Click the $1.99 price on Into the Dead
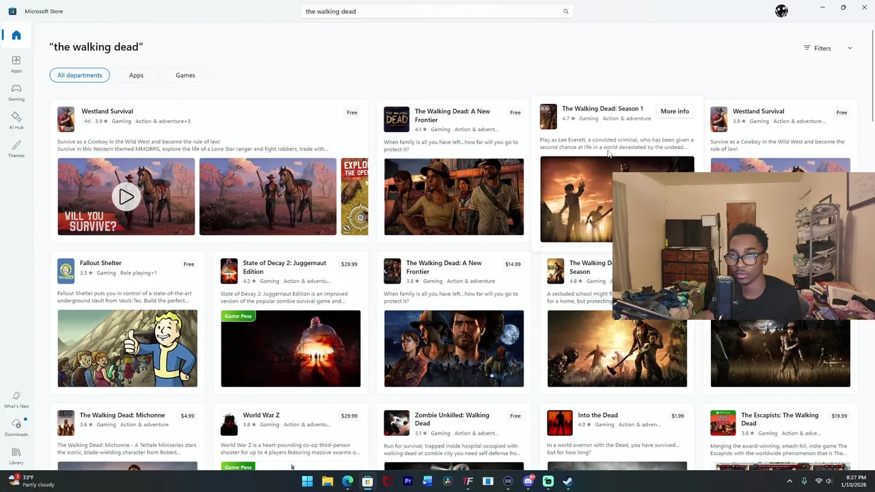This screenshot has width=875, height=492. pyautogui.click(x=677, y=415)
